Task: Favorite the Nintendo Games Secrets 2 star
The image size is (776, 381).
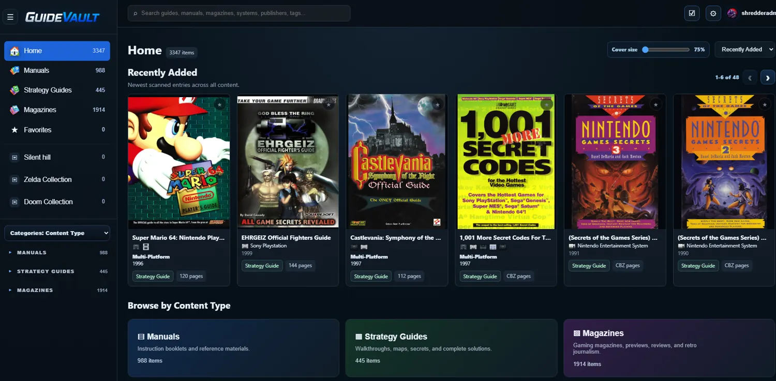Action: [765, 104]
